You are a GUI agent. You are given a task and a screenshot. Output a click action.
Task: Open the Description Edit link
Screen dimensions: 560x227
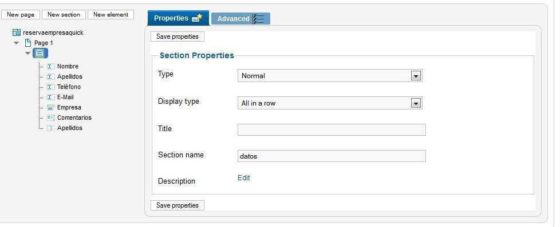tap(243, 178)
